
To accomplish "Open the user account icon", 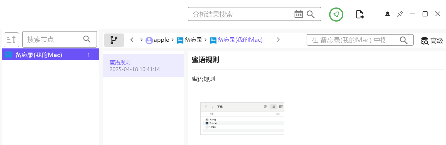I will click(387, 14).
